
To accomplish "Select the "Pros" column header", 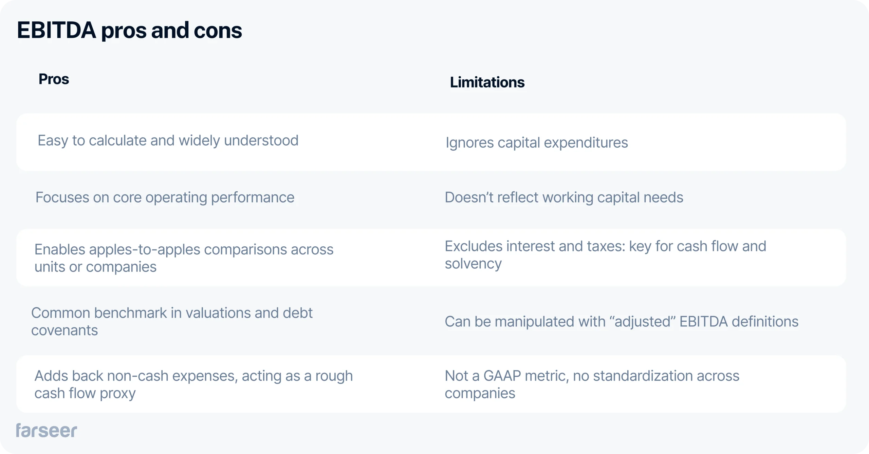I will [54, 79].
